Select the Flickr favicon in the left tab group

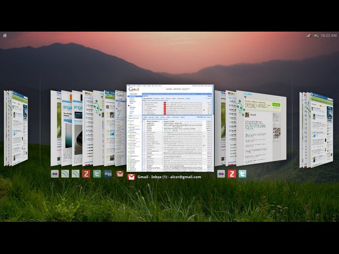(x=55, y=174)
